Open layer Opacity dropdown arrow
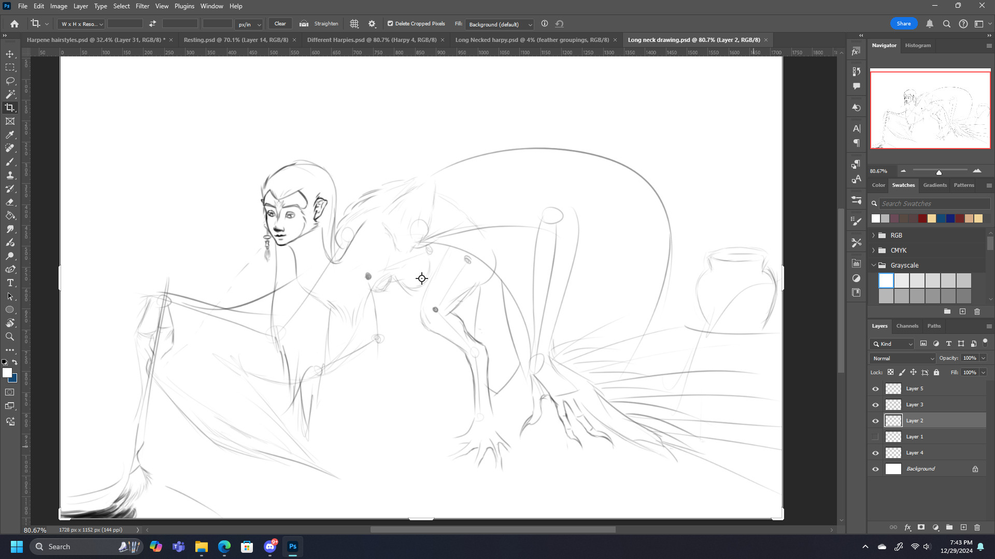This screenshot has width=995, height=559. [983, 358]
